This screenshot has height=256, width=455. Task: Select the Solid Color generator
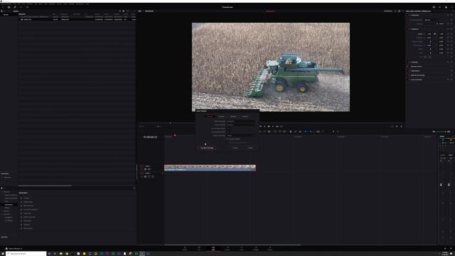[x=27, y=220]
